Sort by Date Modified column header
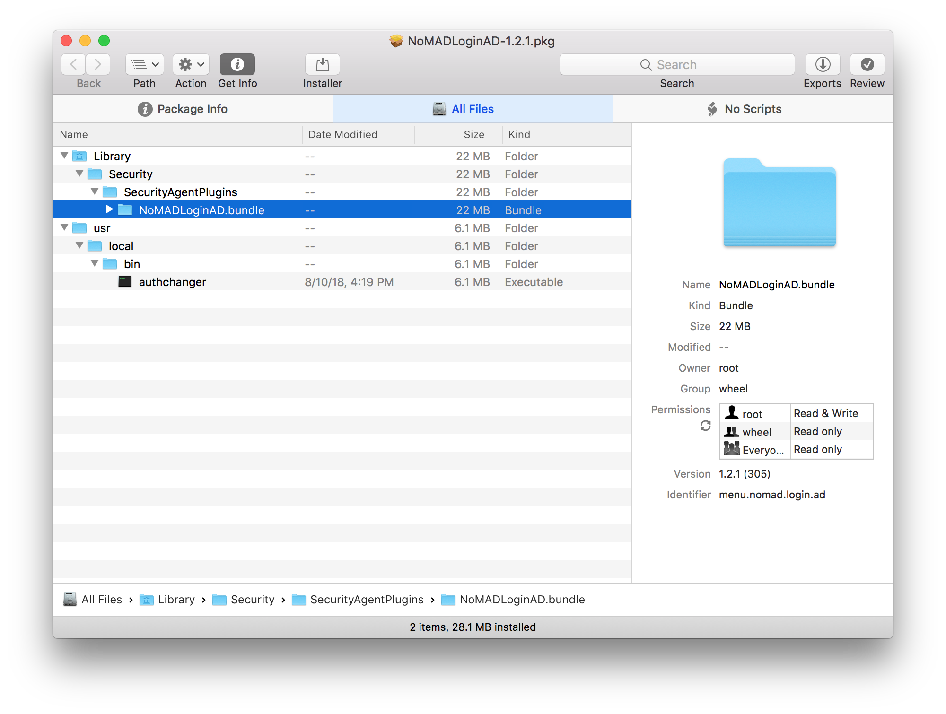Screen dimensions: 946x714 (358, 135)
